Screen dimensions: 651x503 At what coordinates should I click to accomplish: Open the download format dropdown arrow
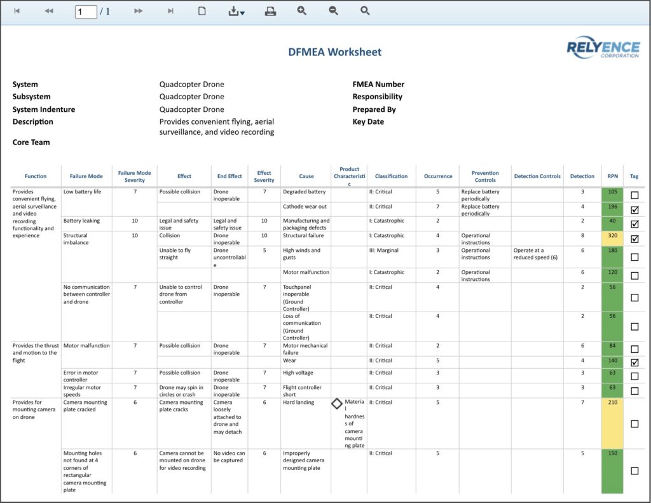pos(242,13)
